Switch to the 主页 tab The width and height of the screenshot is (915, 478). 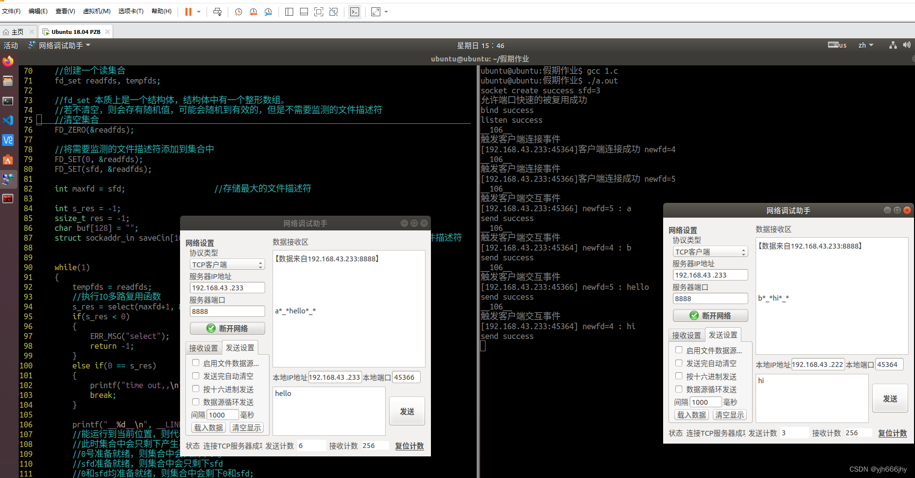(x=18, y=32)
